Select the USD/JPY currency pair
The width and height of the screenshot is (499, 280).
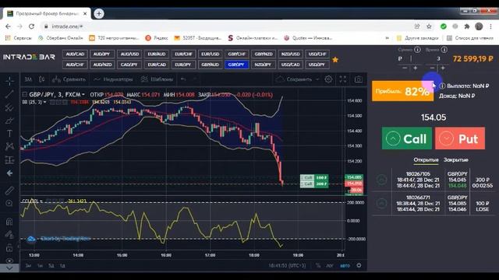point(317,65)
